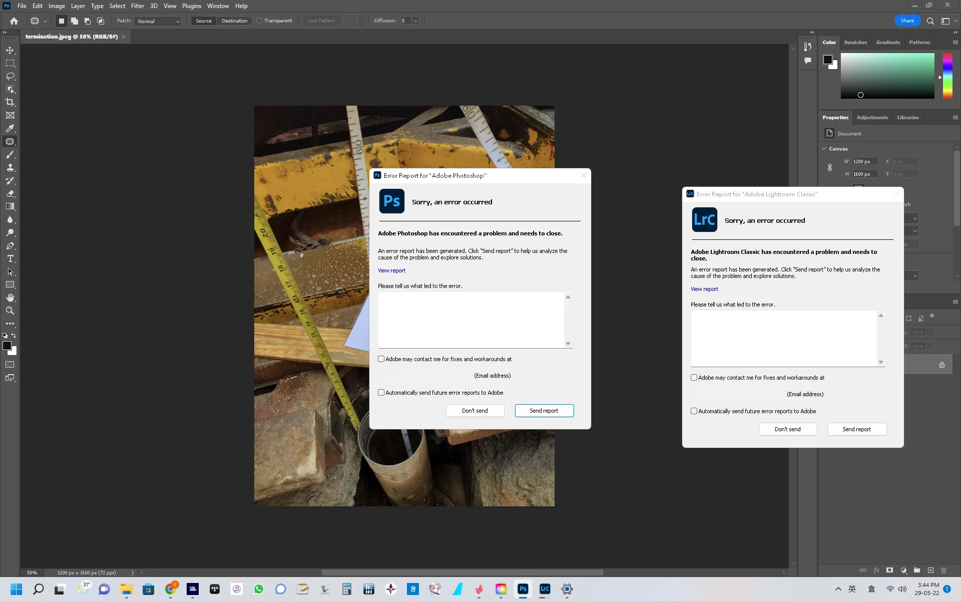Enable the Transparent checkbox in options bar

[259, 21]
